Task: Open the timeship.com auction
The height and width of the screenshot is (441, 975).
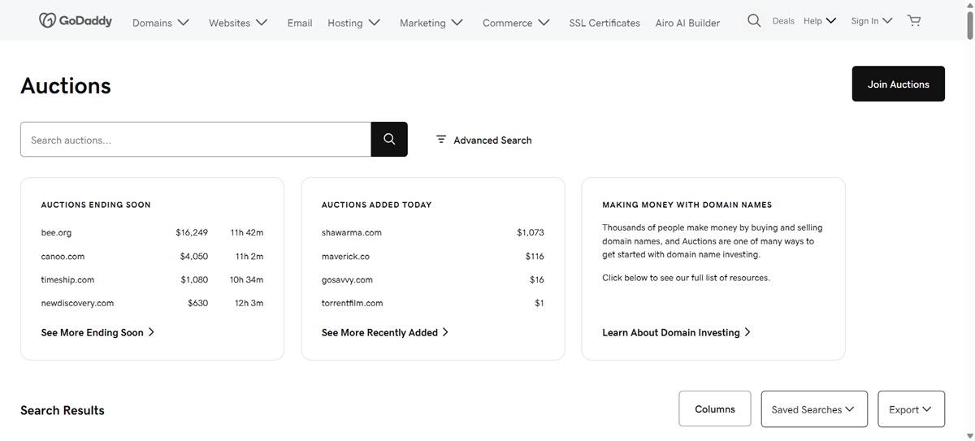Action: 67,279
